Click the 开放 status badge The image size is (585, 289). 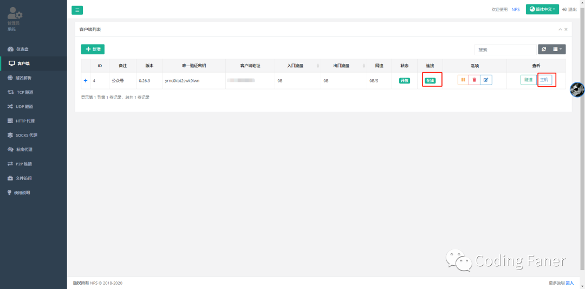(405, 81)
